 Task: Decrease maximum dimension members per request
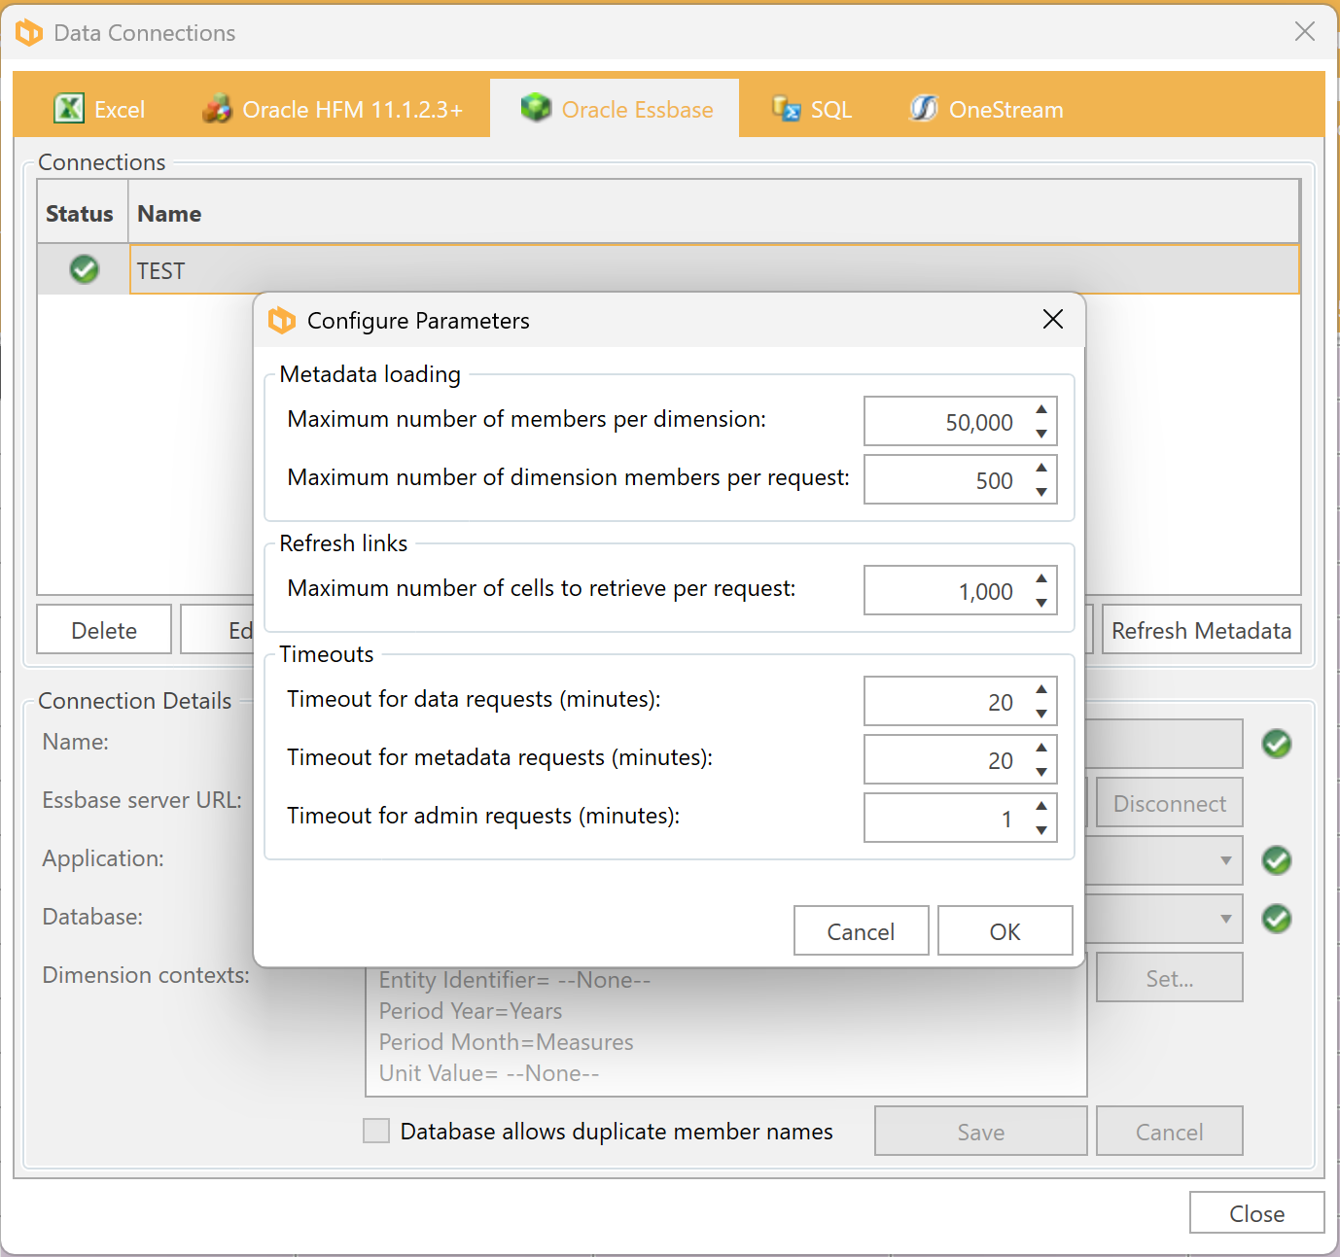pyautogui.click(x=1041, y=492)
